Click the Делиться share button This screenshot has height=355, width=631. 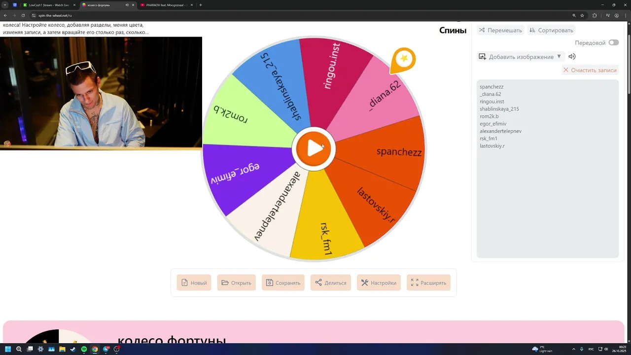tap(331, 283)
